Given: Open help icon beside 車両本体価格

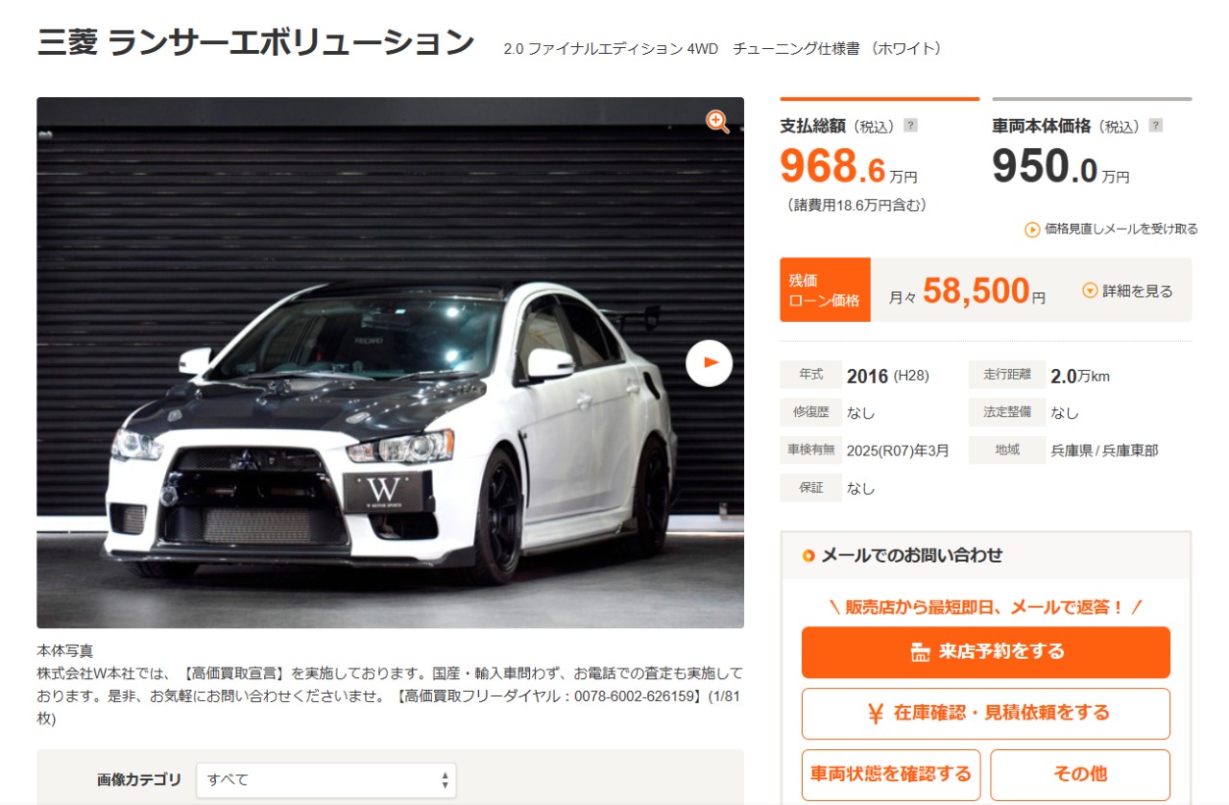Looking at the screenshot, I should pos(1155,125).
